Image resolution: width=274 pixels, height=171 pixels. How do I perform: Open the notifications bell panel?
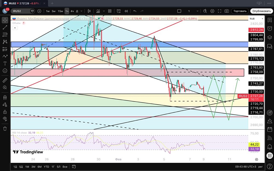(x=270, y=147)
